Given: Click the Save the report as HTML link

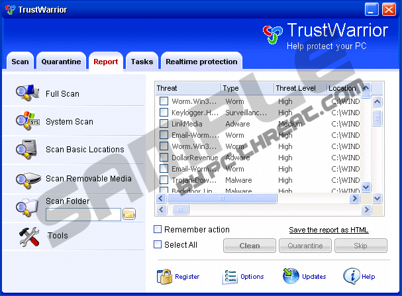Looking at the screenshot, I should (328, 230).
